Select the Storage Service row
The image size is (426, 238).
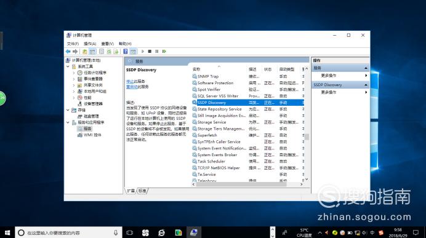coord(247,122)
